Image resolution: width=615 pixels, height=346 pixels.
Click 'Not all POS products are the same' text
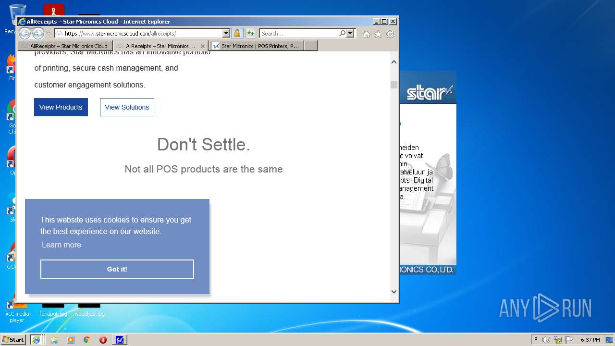tap(204, 169)
